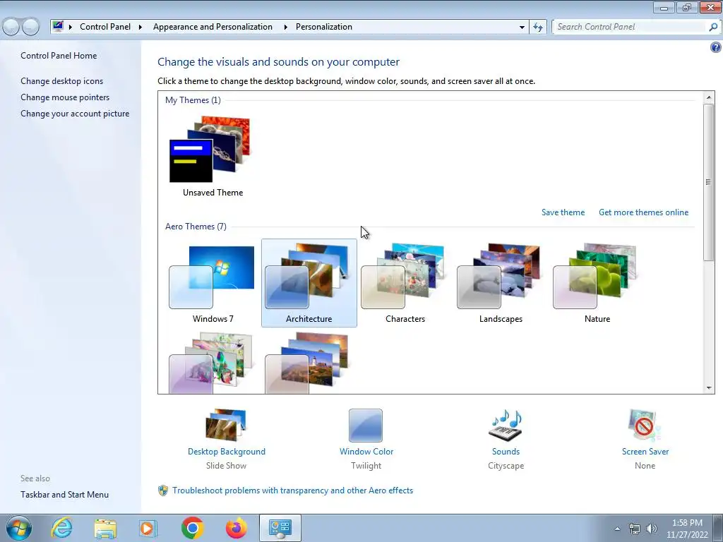Launch Internet Explorer from taskbar
Viewport: 723px width, 542px height.
[62, 528]
